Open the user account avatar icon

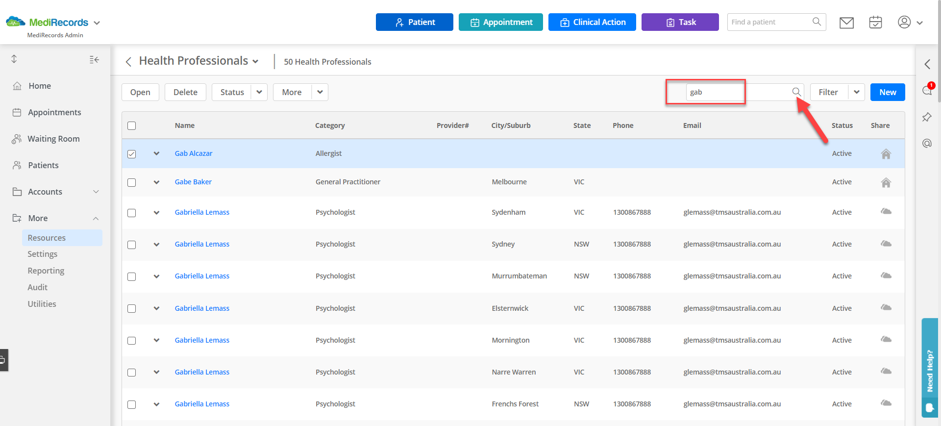click(x=904, y=22)
